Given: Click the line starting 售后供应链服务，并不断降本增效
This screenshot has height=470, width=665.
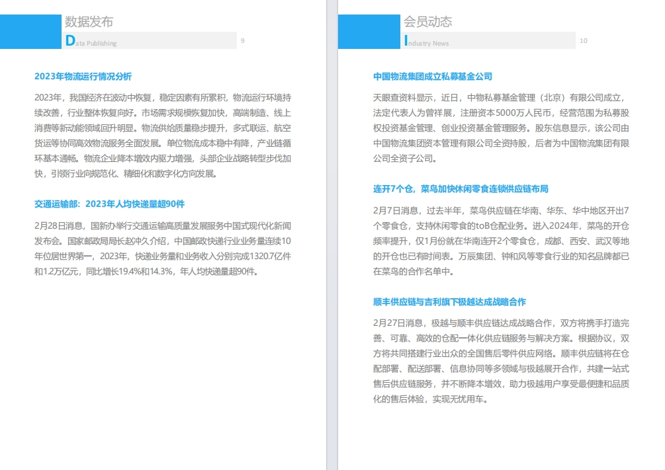Looking at the screenshot, I should click(502, 384).
